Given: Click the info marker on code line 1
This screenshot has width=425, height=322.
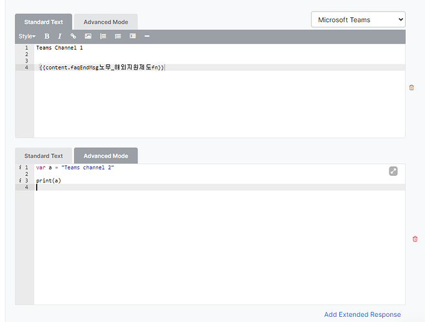Looking at the screenshot, I should click(x=20, y=167).
